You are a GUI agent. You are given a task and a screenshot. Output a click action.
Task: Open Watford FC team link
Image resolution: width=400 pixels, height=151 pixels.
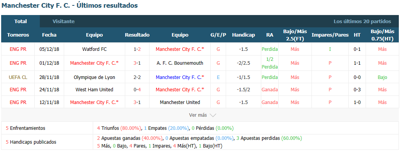94,49
